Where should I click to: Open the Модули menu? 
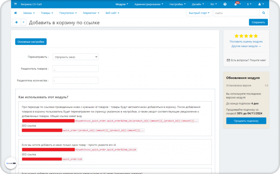pos(122,4)
